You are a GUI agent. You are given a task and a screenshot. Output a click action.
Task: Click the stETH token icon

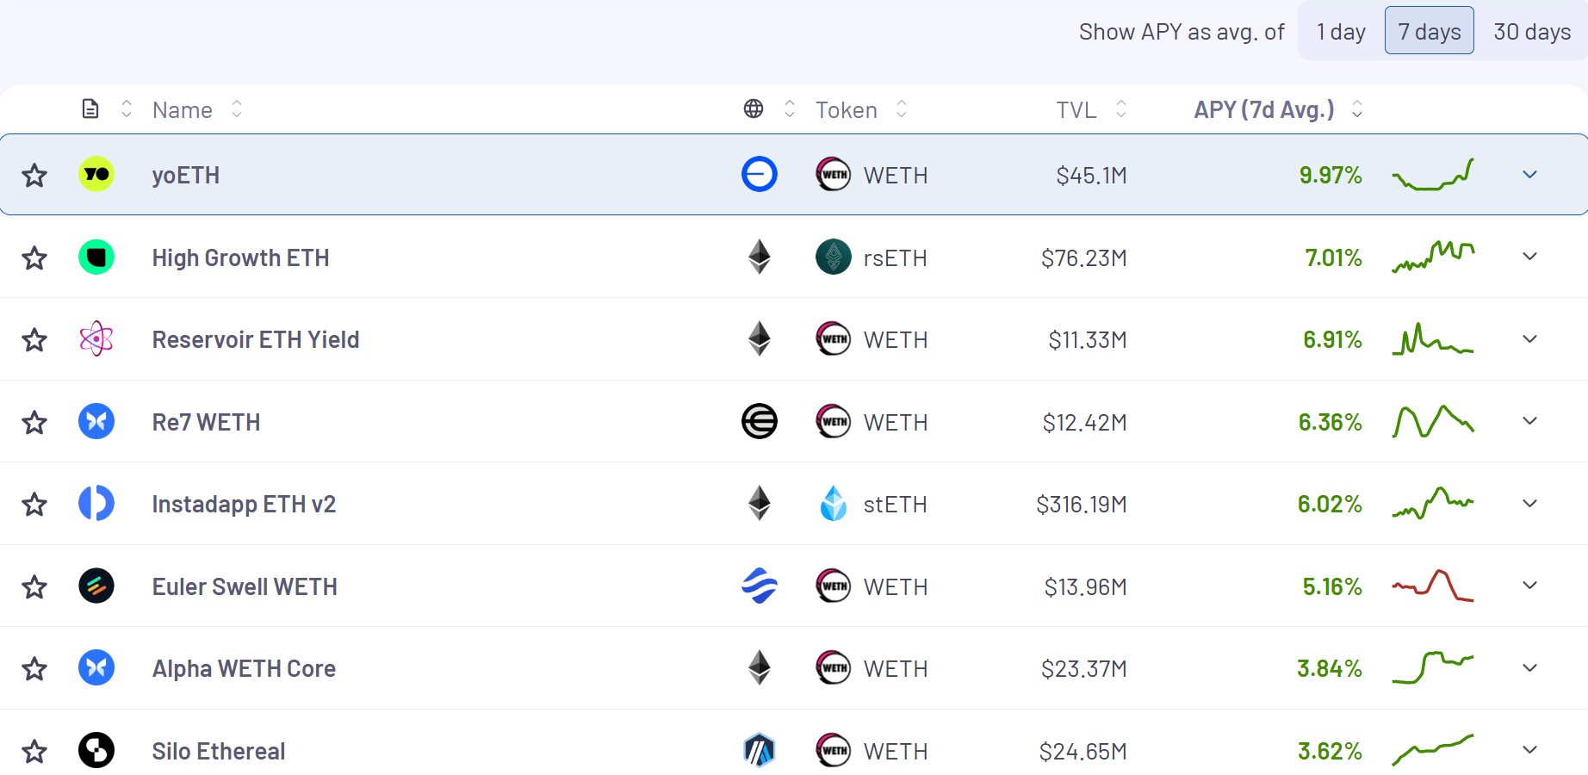833,504
